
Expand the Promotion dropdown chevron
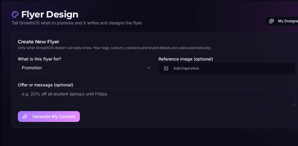tap(149, 68)
